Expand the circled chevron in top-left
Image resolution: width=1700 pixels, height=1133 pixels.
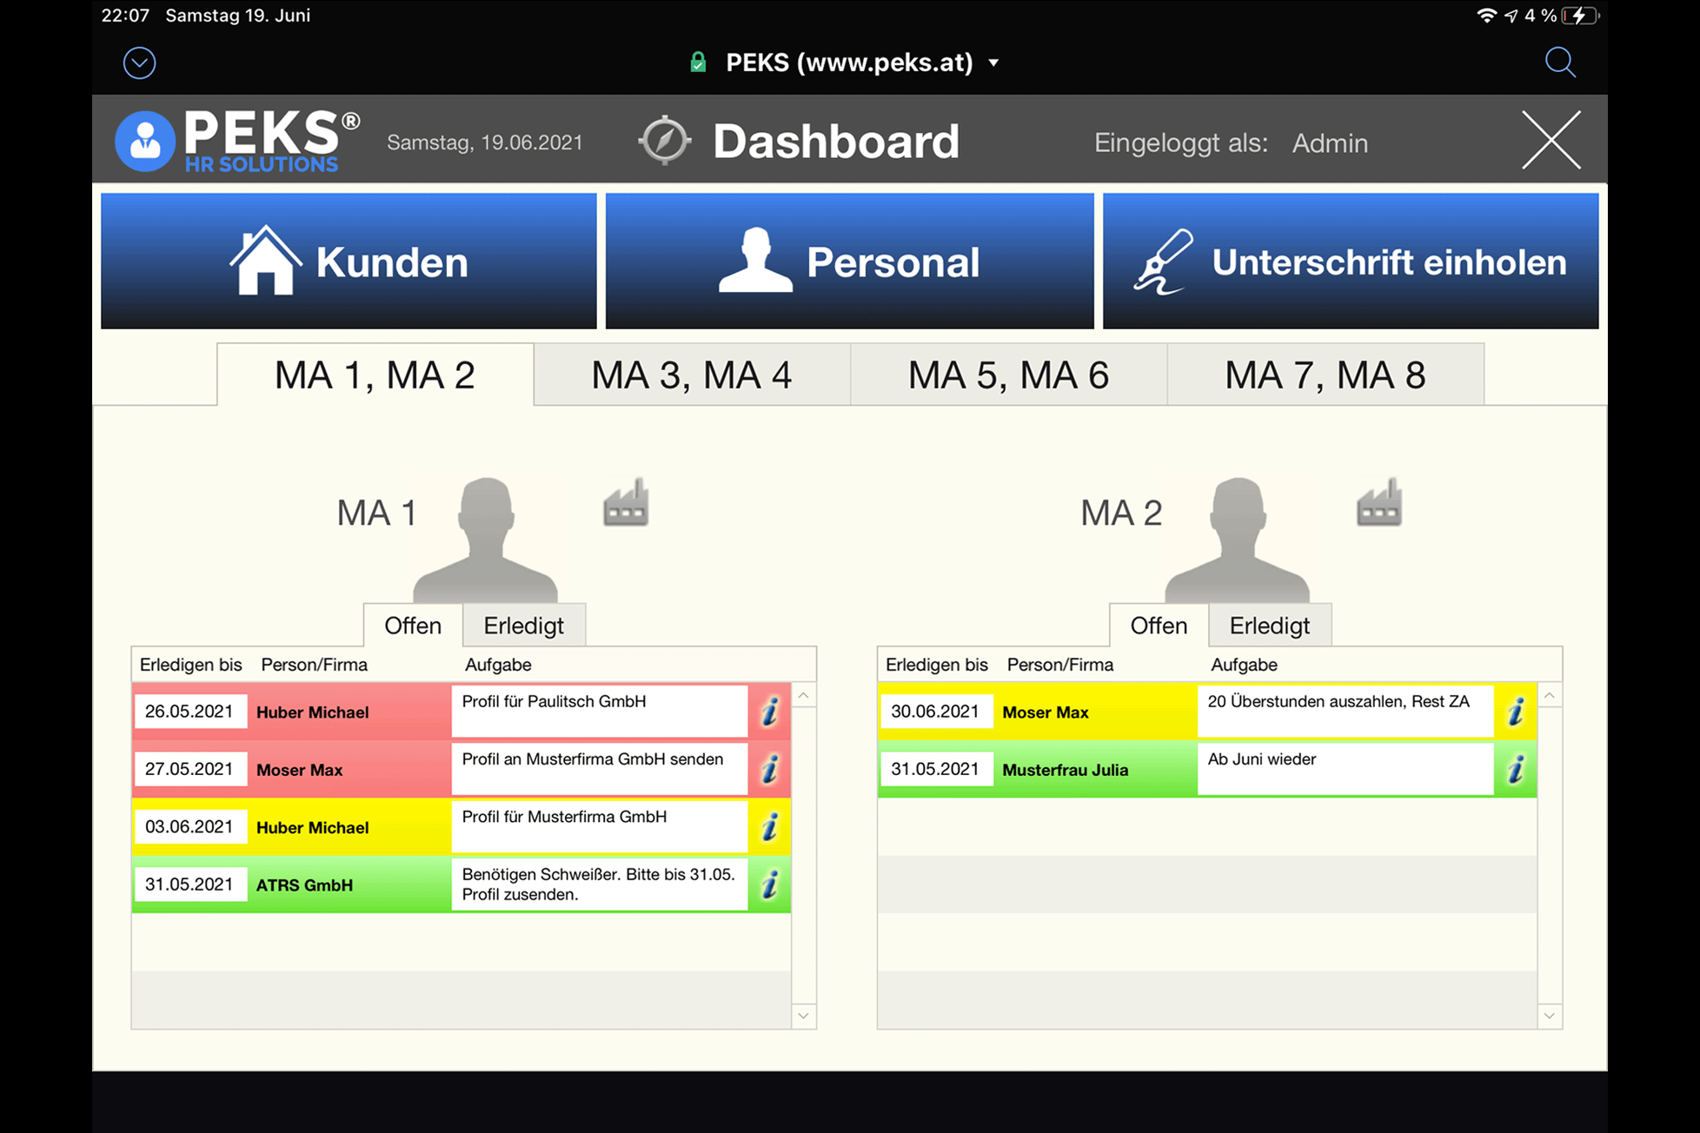click(139, 63)
